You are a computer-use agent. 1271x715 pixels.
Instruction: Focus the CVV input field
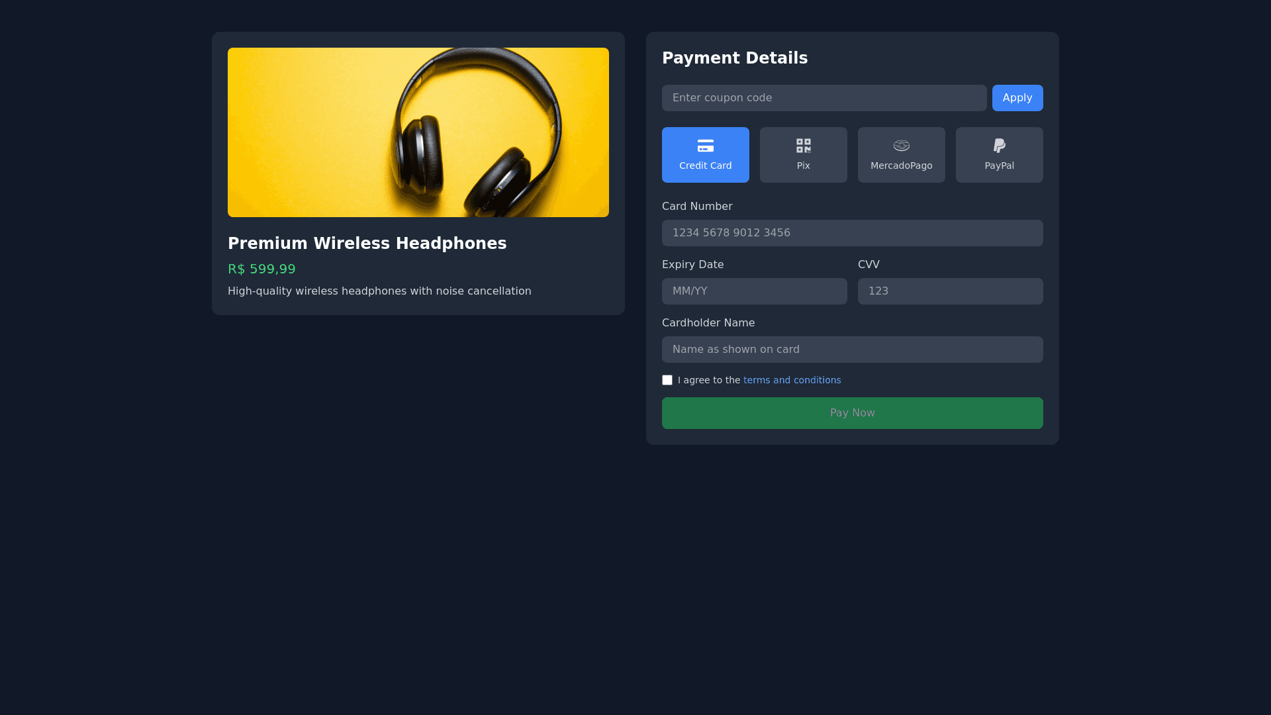tap(950, 291)
